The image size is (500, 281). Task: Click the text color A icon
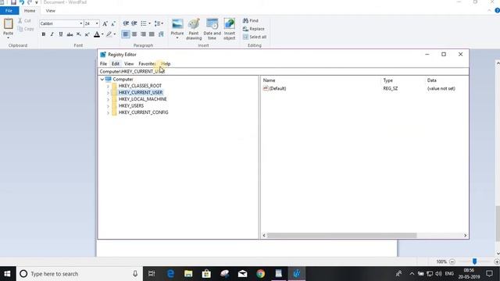click(97, 34)
